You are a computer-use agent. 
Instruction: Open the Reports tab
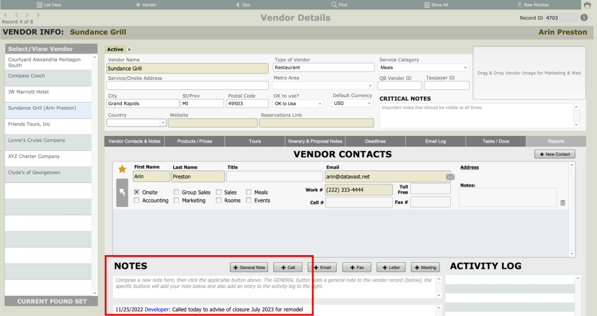click(556, 141)
